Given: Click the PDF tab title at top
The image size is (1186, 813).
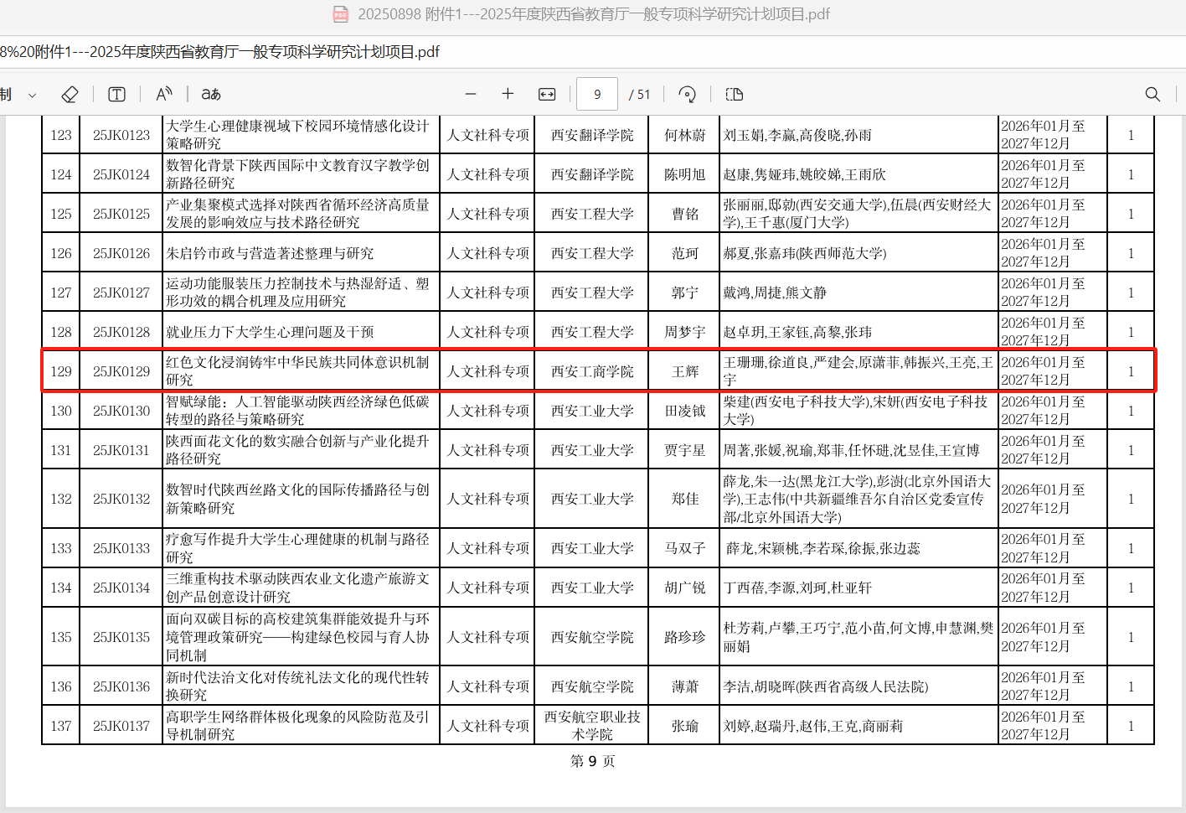Looking at the screenshot, I should pos(593,14).
